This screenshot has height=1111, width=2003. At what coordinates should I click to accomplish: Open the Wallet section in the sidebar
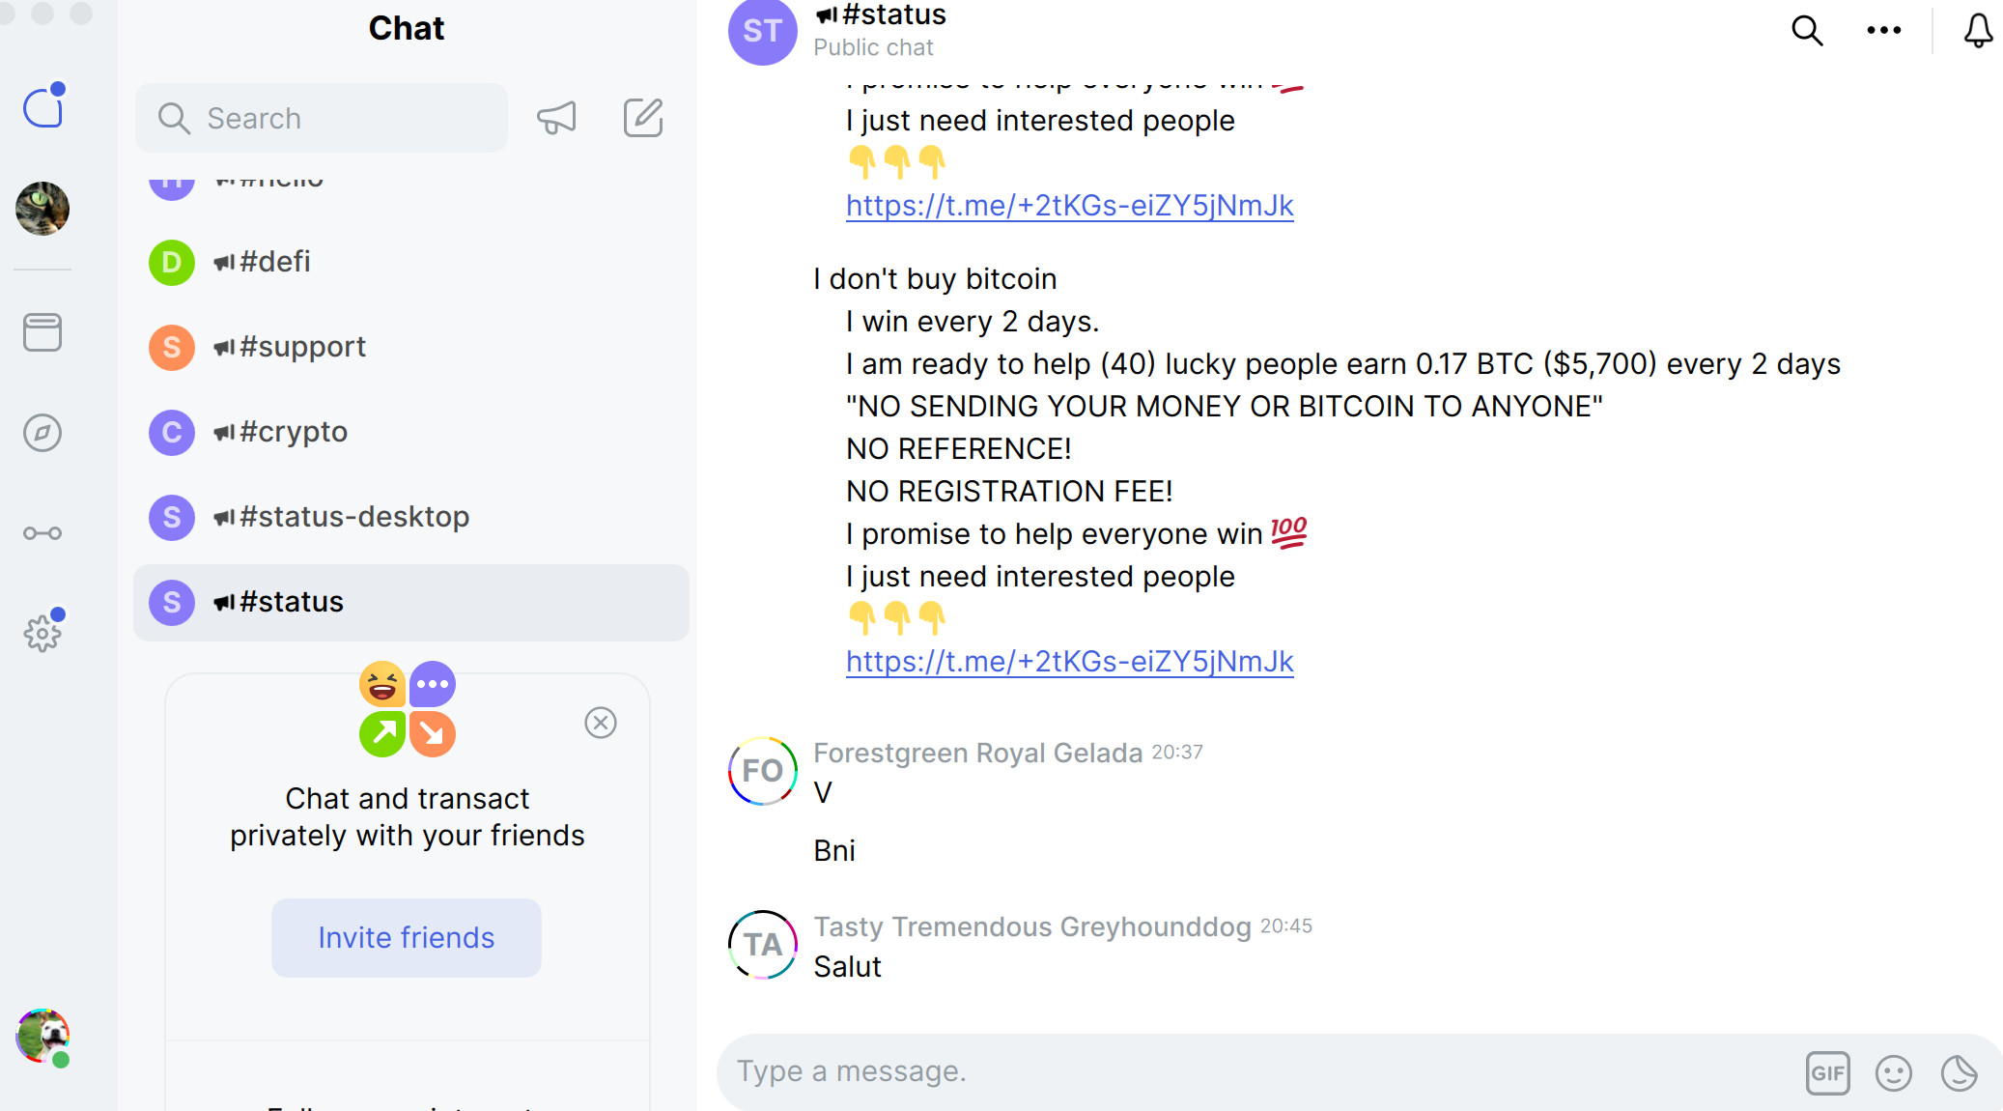(42, 331)
